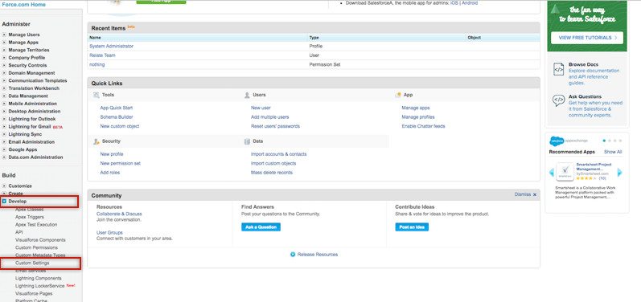Viewport: 641px width, 302px height.
Task: Open New permission set link
Action: (x=120, y=163)
